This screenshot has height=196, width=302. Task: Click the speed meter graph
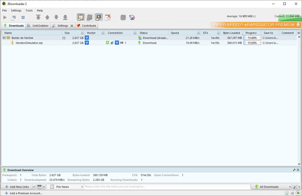coord(289,18)
